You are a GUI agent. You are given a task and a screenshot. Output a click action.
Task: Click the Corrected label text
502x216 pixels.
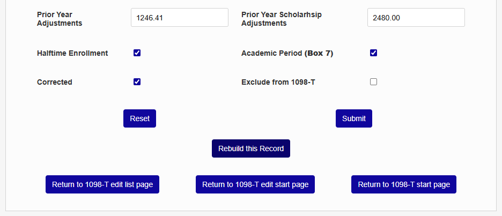point(55,82)
